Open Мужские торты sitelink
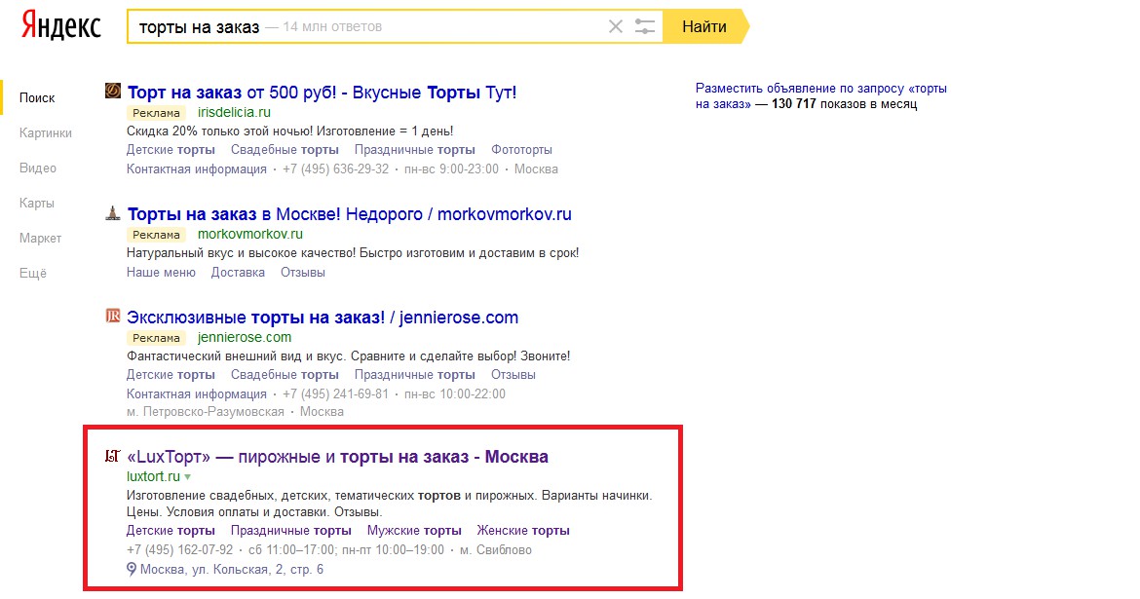Viewport: 1140px width, 599px height. pos(414,531)
